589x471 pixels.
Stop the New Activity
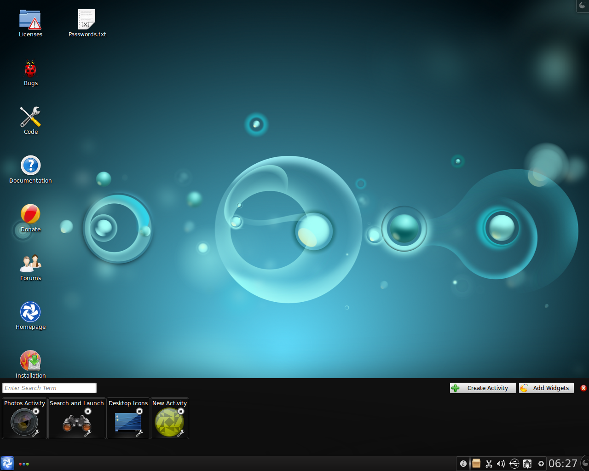pos(181,411)
